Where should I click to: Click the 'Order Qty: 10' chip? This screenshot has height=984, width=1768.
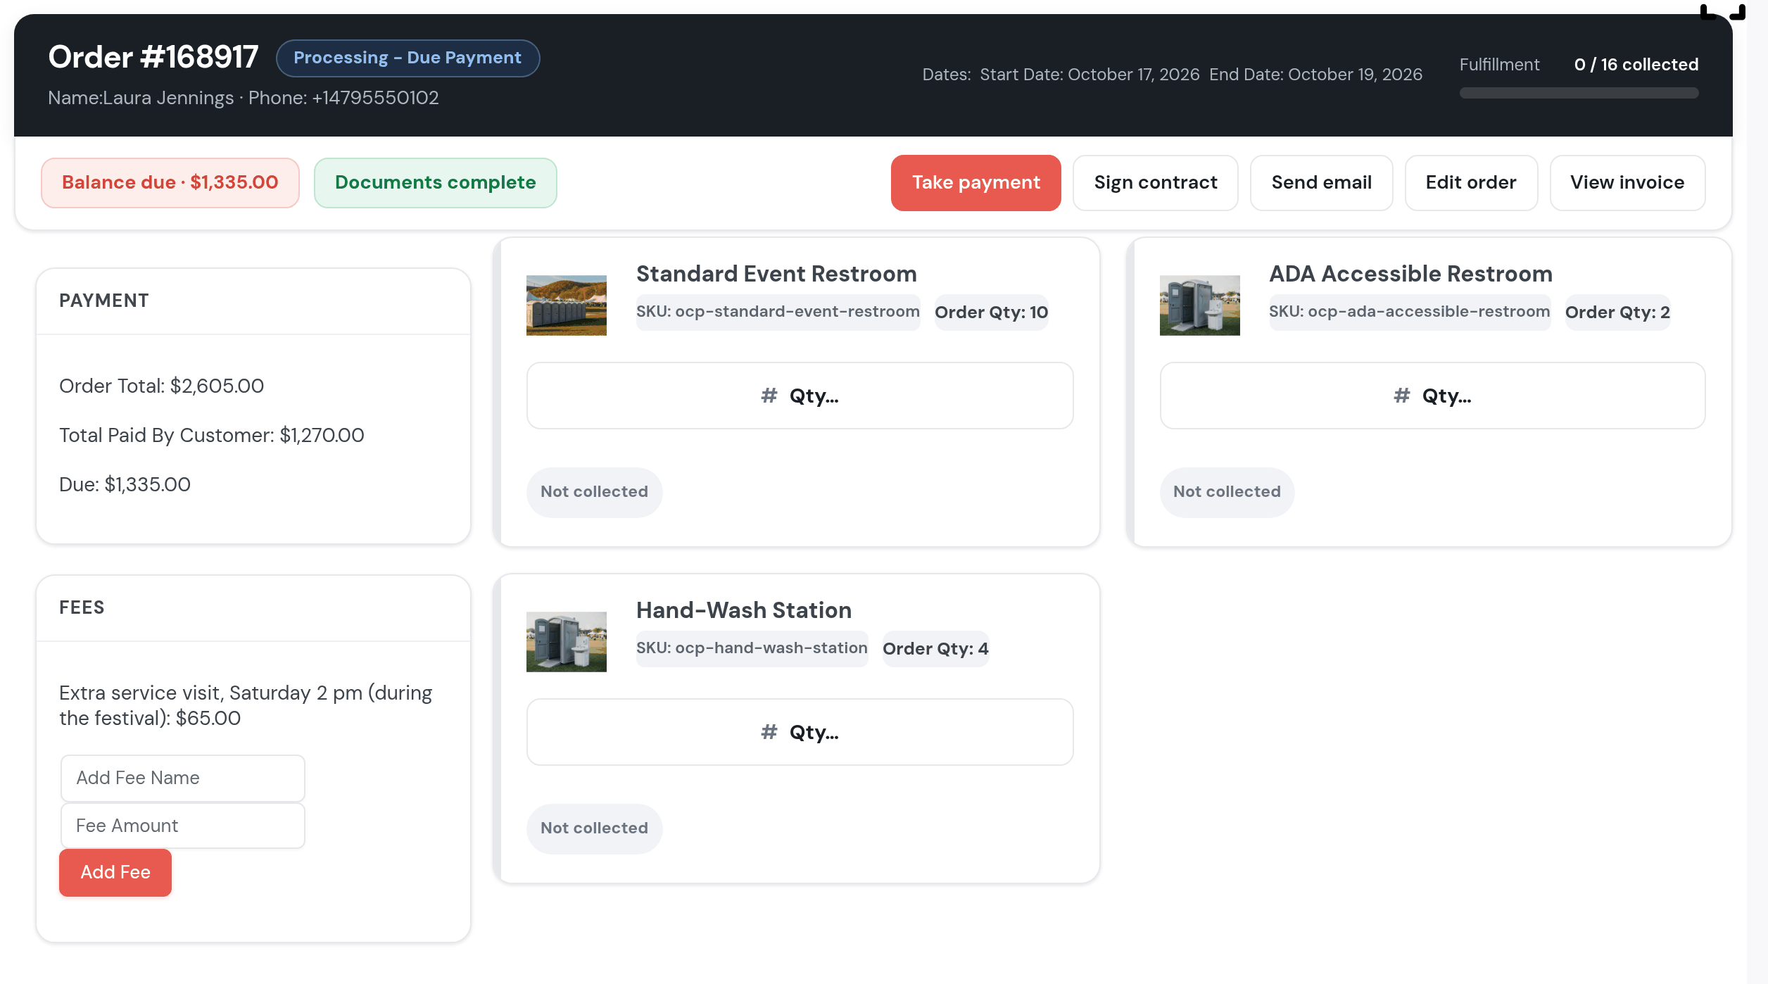pos(991,313)
